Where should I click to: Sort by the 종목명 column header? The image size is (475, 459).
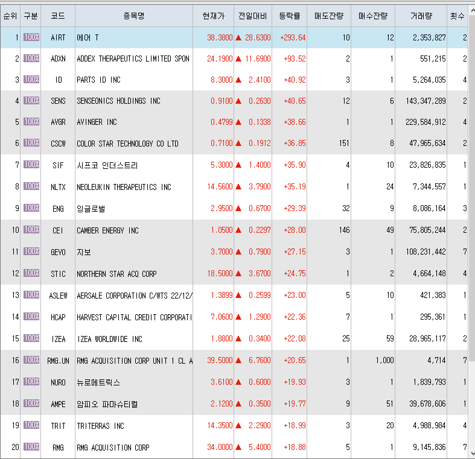[x=134, y=16]
